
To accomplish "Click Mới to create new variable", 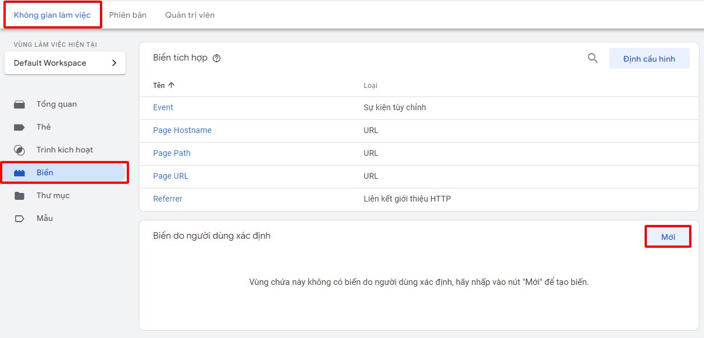I will pyautogui.click(x=668, y=237).
